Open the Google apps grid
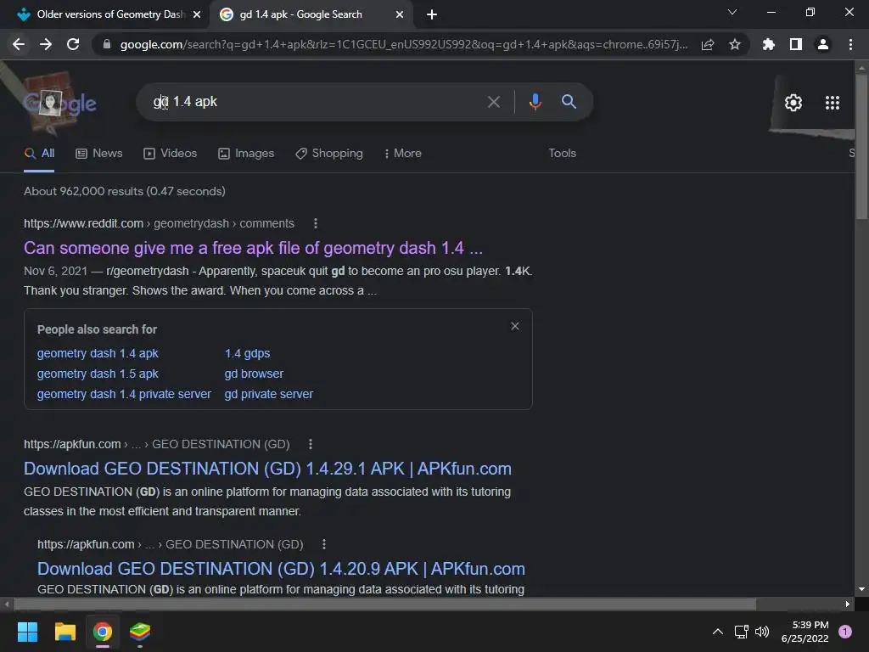 pos(832,103)
